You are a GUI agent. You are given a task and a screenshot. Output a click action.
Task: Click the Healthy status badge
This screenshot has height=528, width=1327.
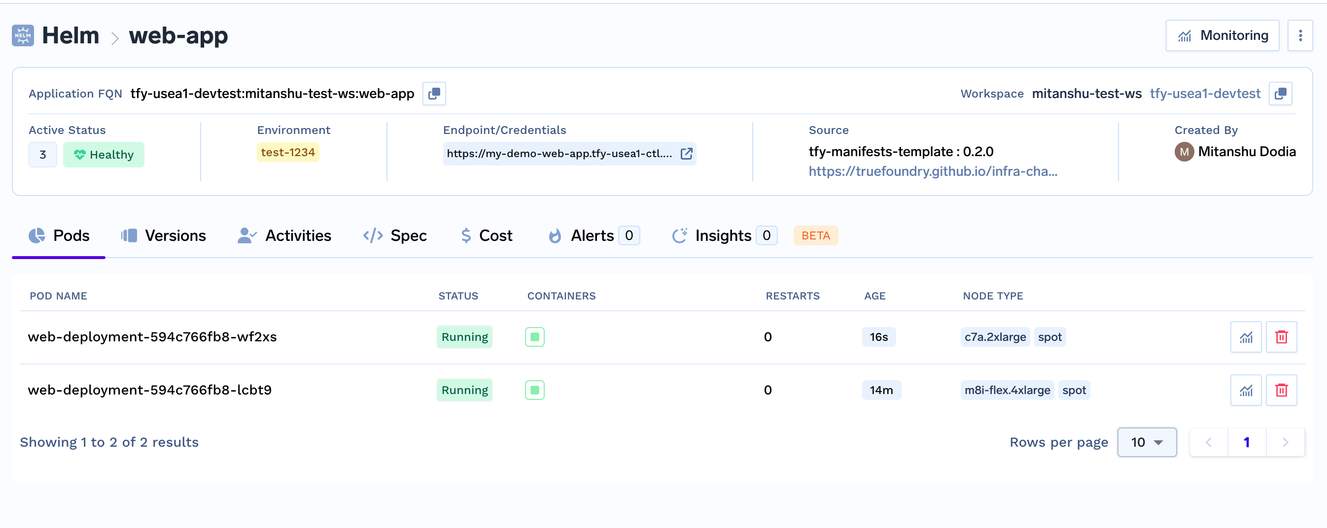click(104, 154)
